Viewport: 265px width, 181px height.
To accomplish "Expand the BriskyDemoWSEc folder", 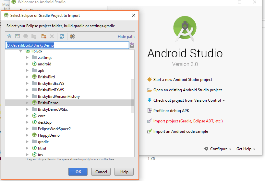I will (x=27, y=109).
